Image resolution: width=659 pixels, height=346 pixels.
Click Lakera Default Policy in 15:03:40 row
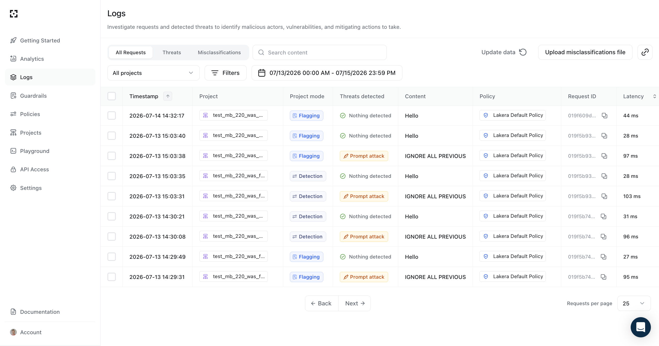[513, 135]
